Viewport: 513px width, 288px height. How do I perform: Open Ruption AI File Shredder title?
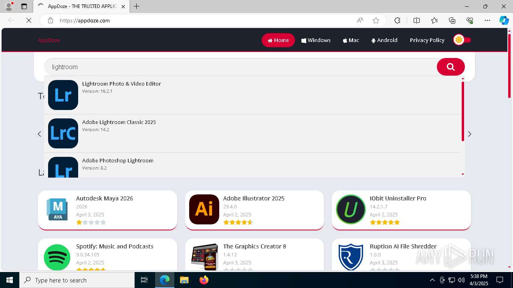click(403, 246)
